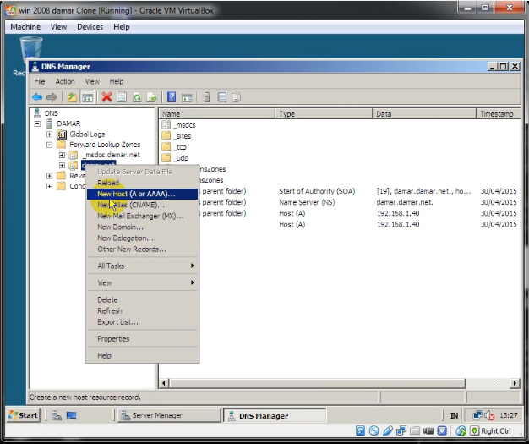Select Delete in context menu
Image resolution: width=529 pixels, height=444 pixels.
[x=142, y=300]
